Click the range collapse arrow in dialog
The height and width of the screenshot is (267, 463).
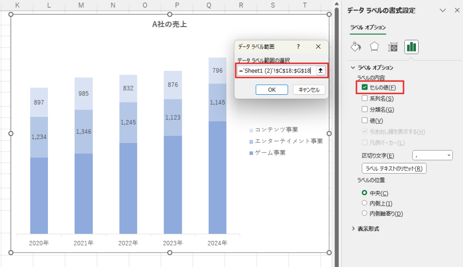[x=320, y=70]
